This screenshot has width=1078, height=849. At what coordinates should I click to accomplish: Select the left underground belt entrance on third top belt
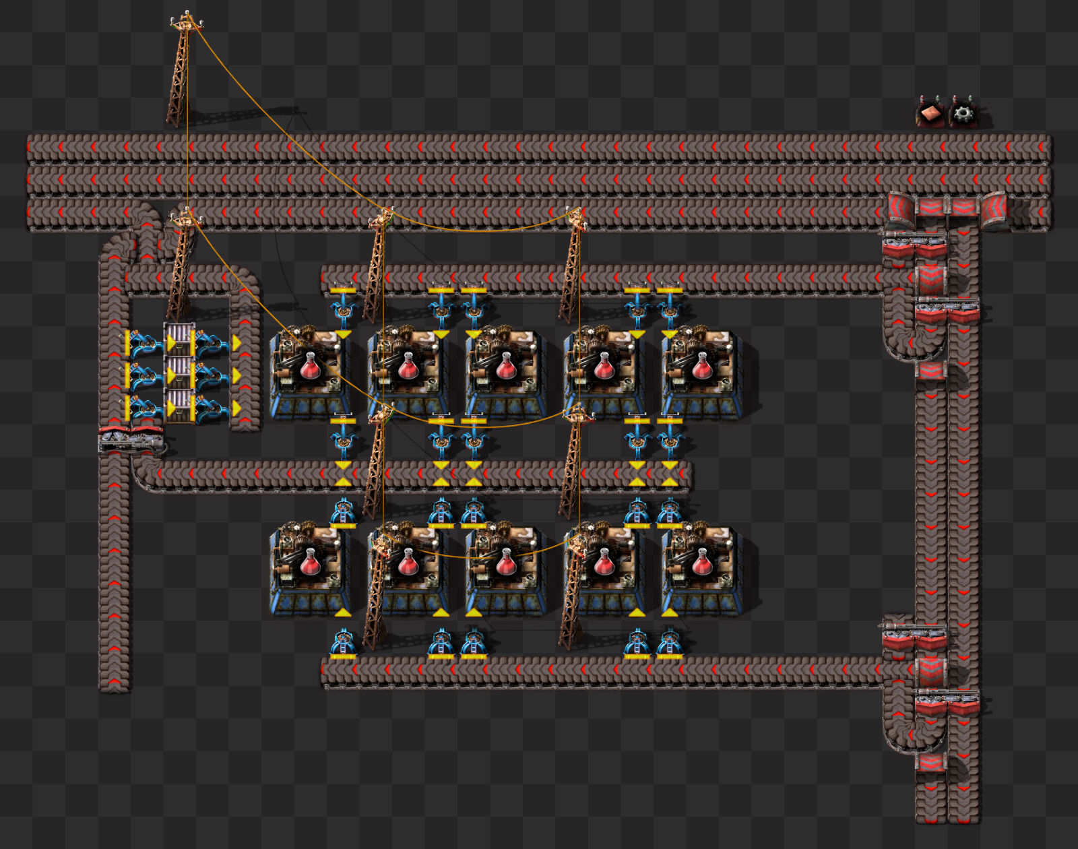click(900, 210)
